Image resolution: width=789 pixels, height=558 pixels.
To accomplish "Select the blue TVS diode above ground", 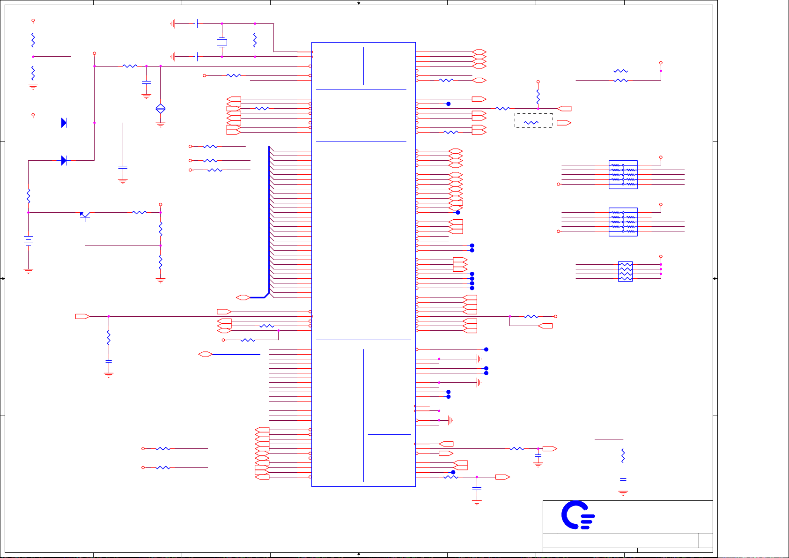I will 161,109.
